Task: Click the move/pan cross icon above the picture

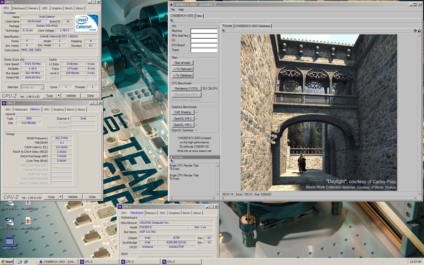Action: click(415, 31)
